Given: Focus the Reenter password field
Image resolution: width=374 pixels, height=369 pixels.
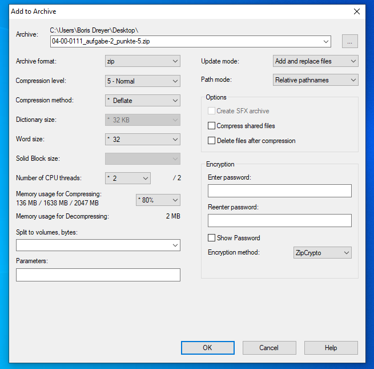Looking at the screenshot, I should pos(279,221).
